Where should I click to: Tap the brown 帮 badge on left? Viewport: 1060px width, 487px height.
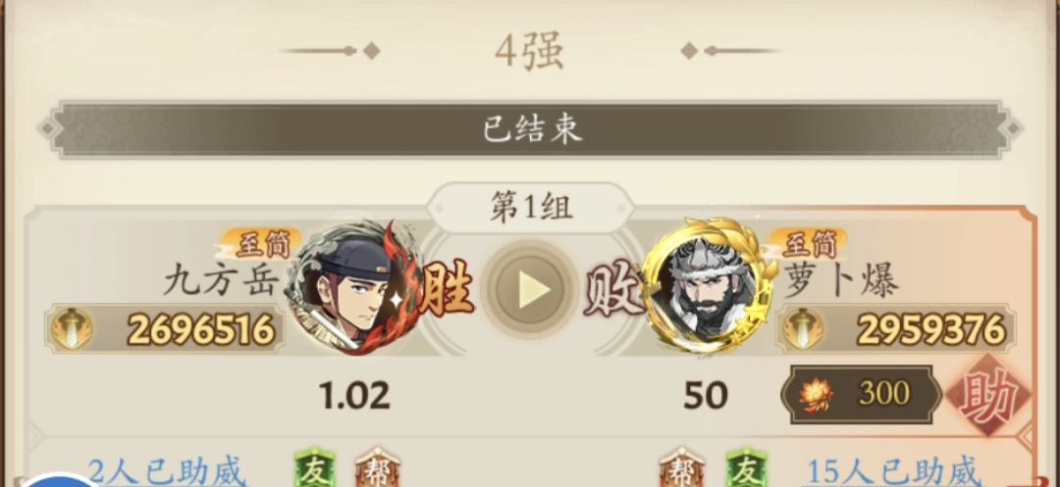(377, 468)
